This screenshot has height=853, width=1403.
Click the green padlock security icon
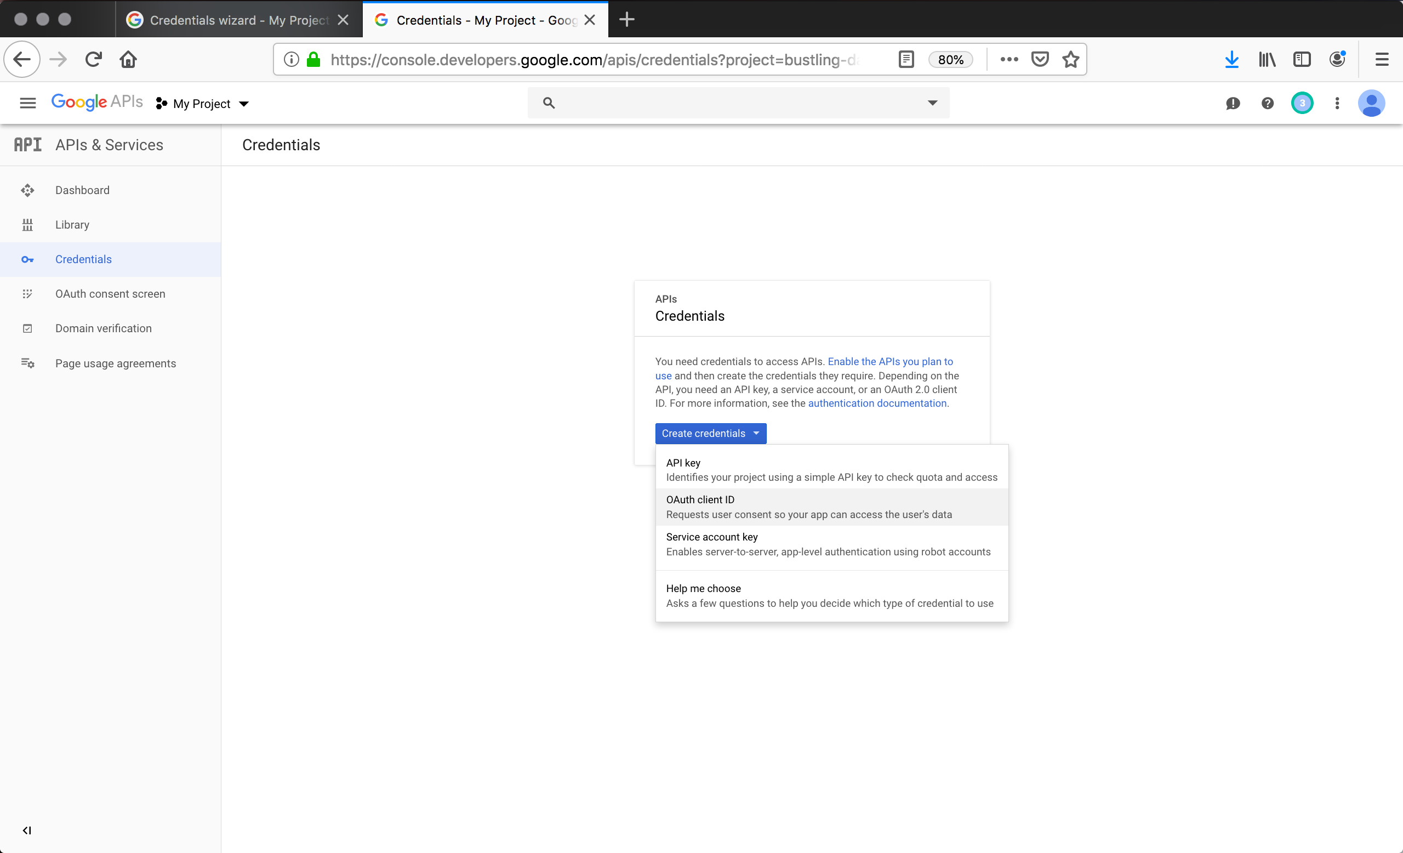313,59
